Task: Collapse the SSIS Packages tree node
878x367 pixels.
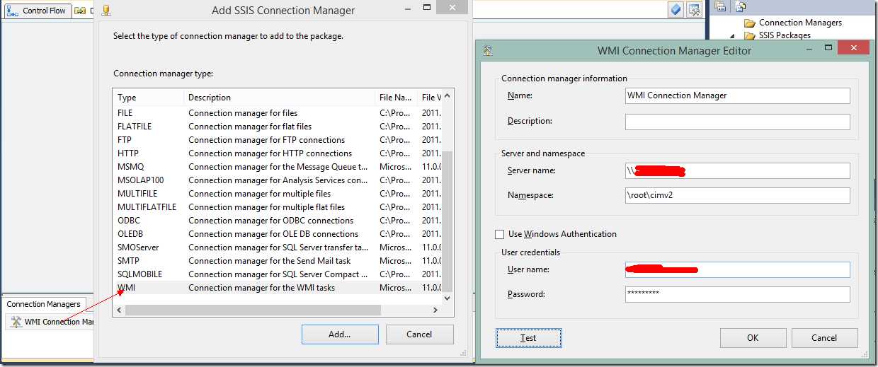Action: 734,35
